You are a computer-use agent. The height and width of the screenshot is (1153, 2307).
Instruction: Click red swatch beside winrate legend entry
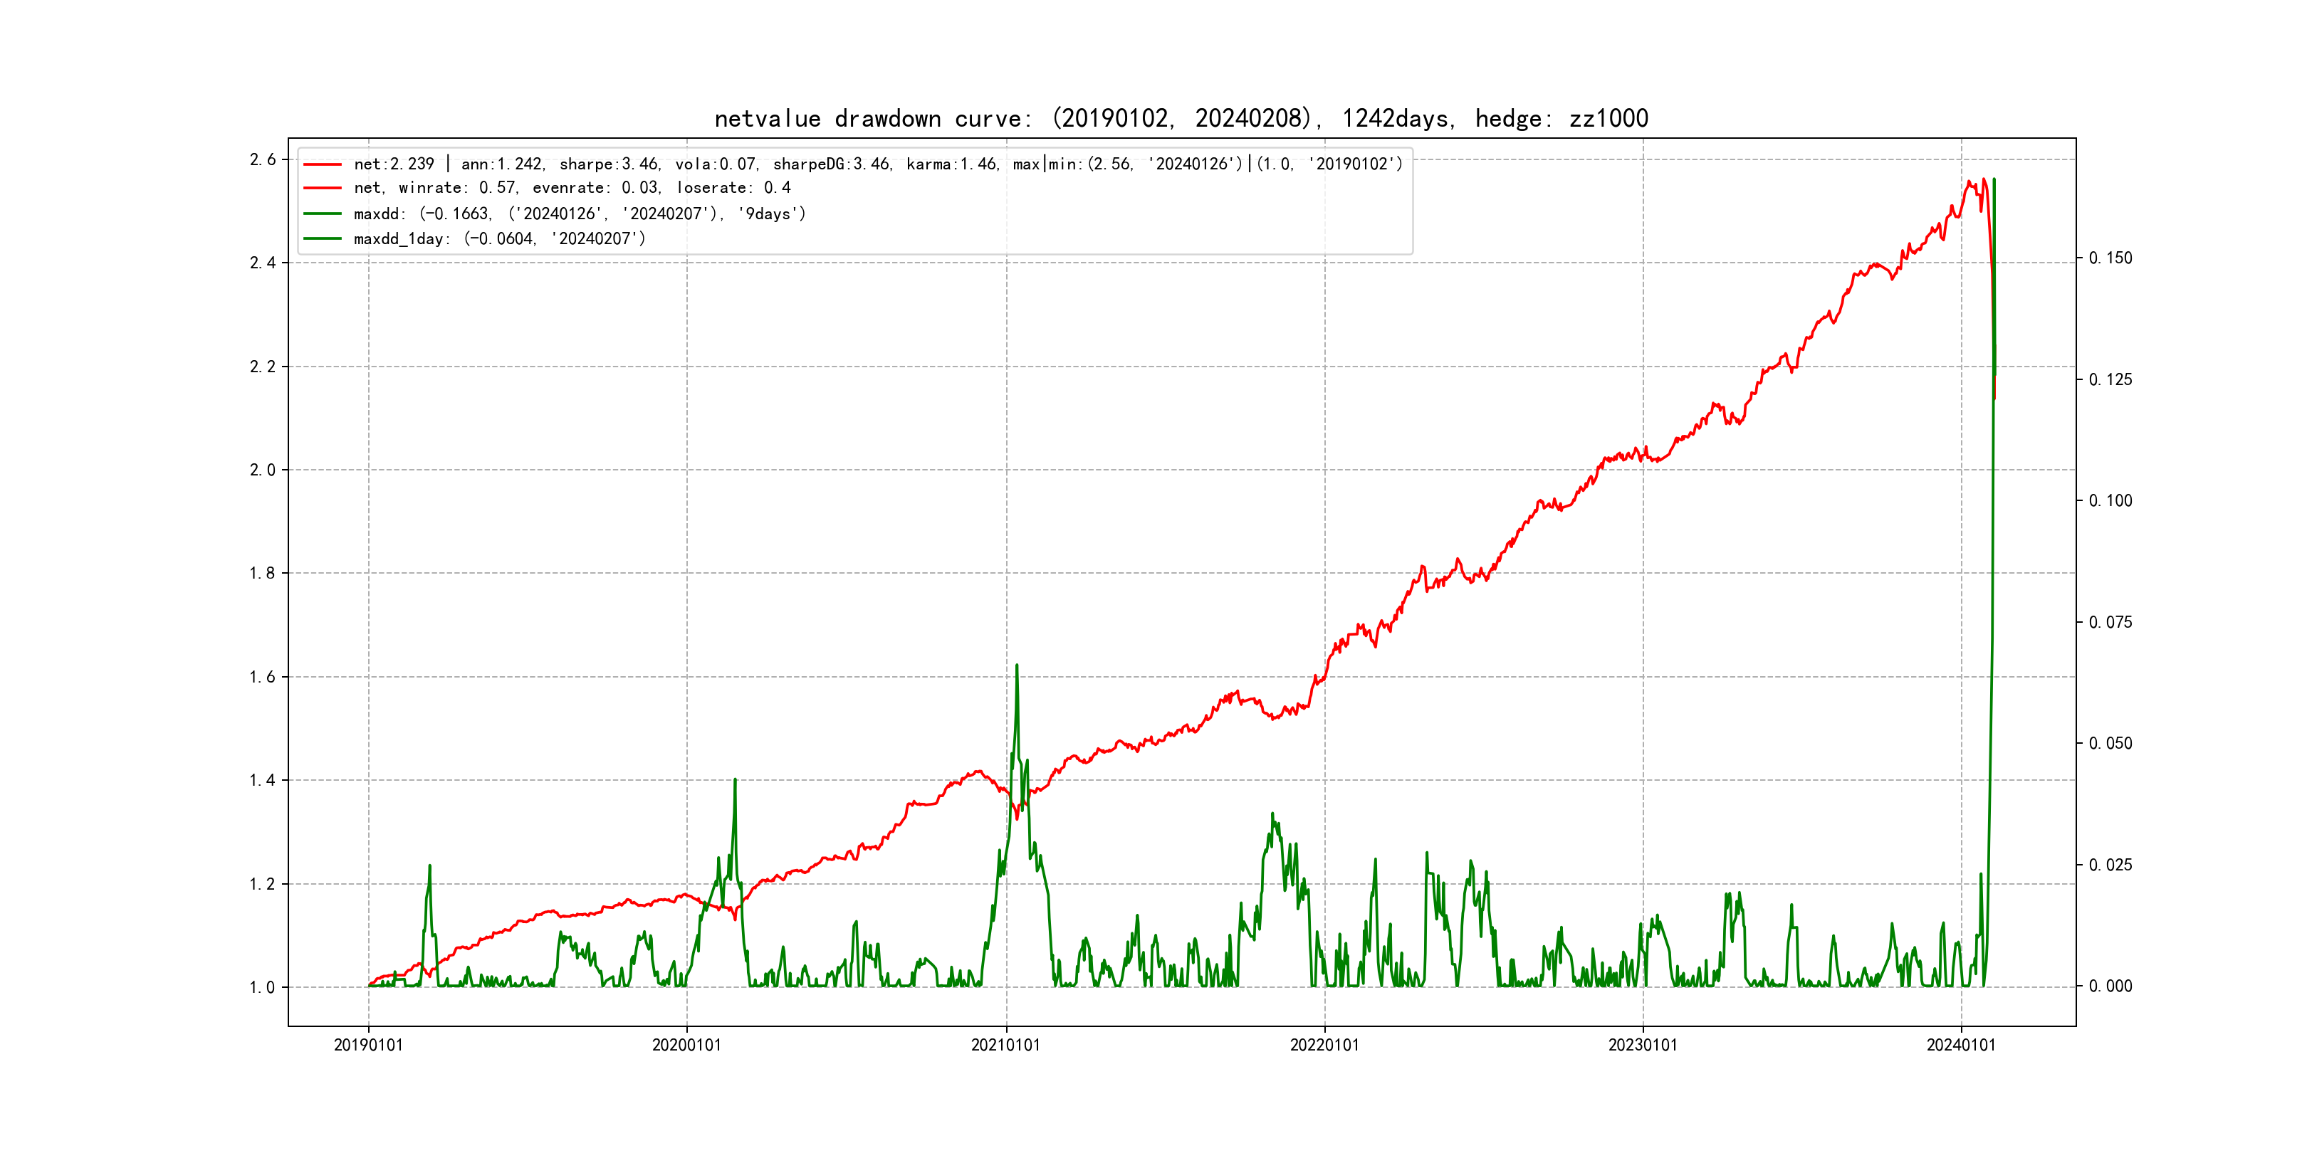click(323, 188)
